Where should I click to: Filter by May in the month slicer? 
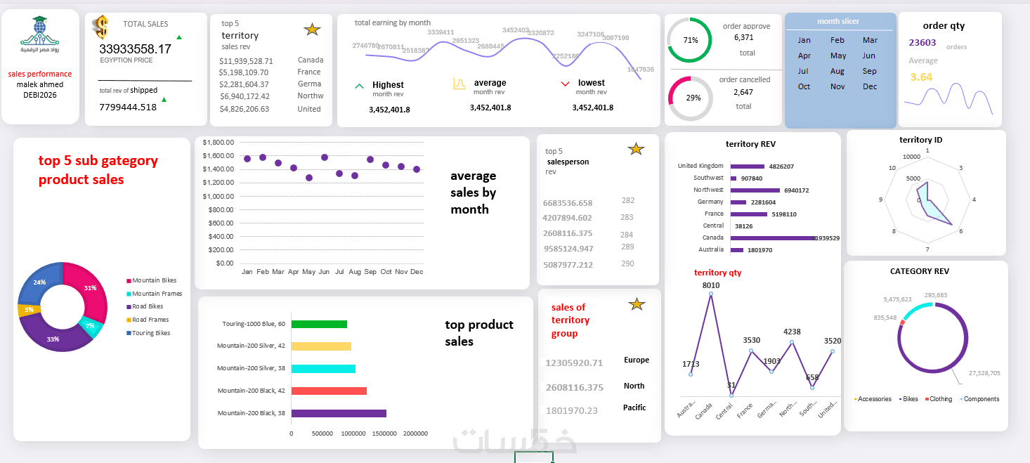coord(838,56)
